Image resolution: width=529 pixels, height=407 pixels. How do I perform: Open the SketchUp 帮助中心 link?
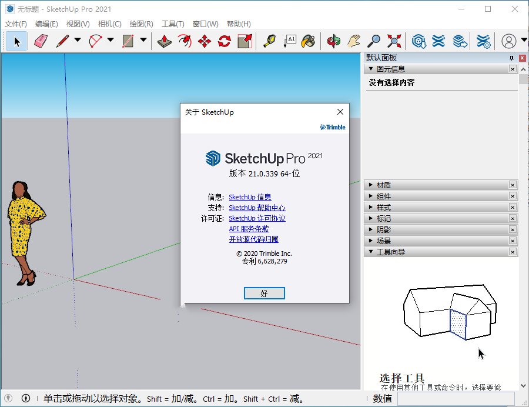(x=257, y=208)
